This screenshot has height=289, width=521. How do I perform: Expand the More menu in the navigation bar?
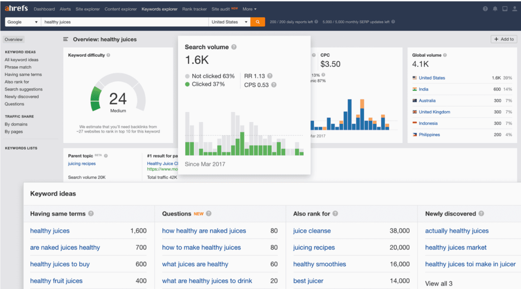click(248, 9)
